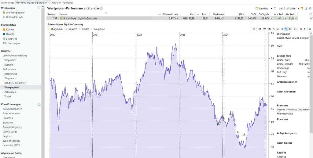This screenshot has width=313, height=158.
Task: Click the sidebar vertical scrollbar
Action: (43, 84)
